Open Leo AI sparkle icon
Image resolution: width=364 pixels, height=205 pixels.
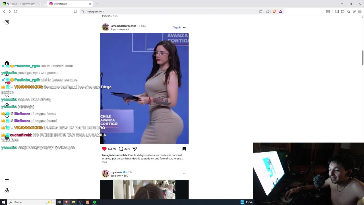click(x=348, y=11)
